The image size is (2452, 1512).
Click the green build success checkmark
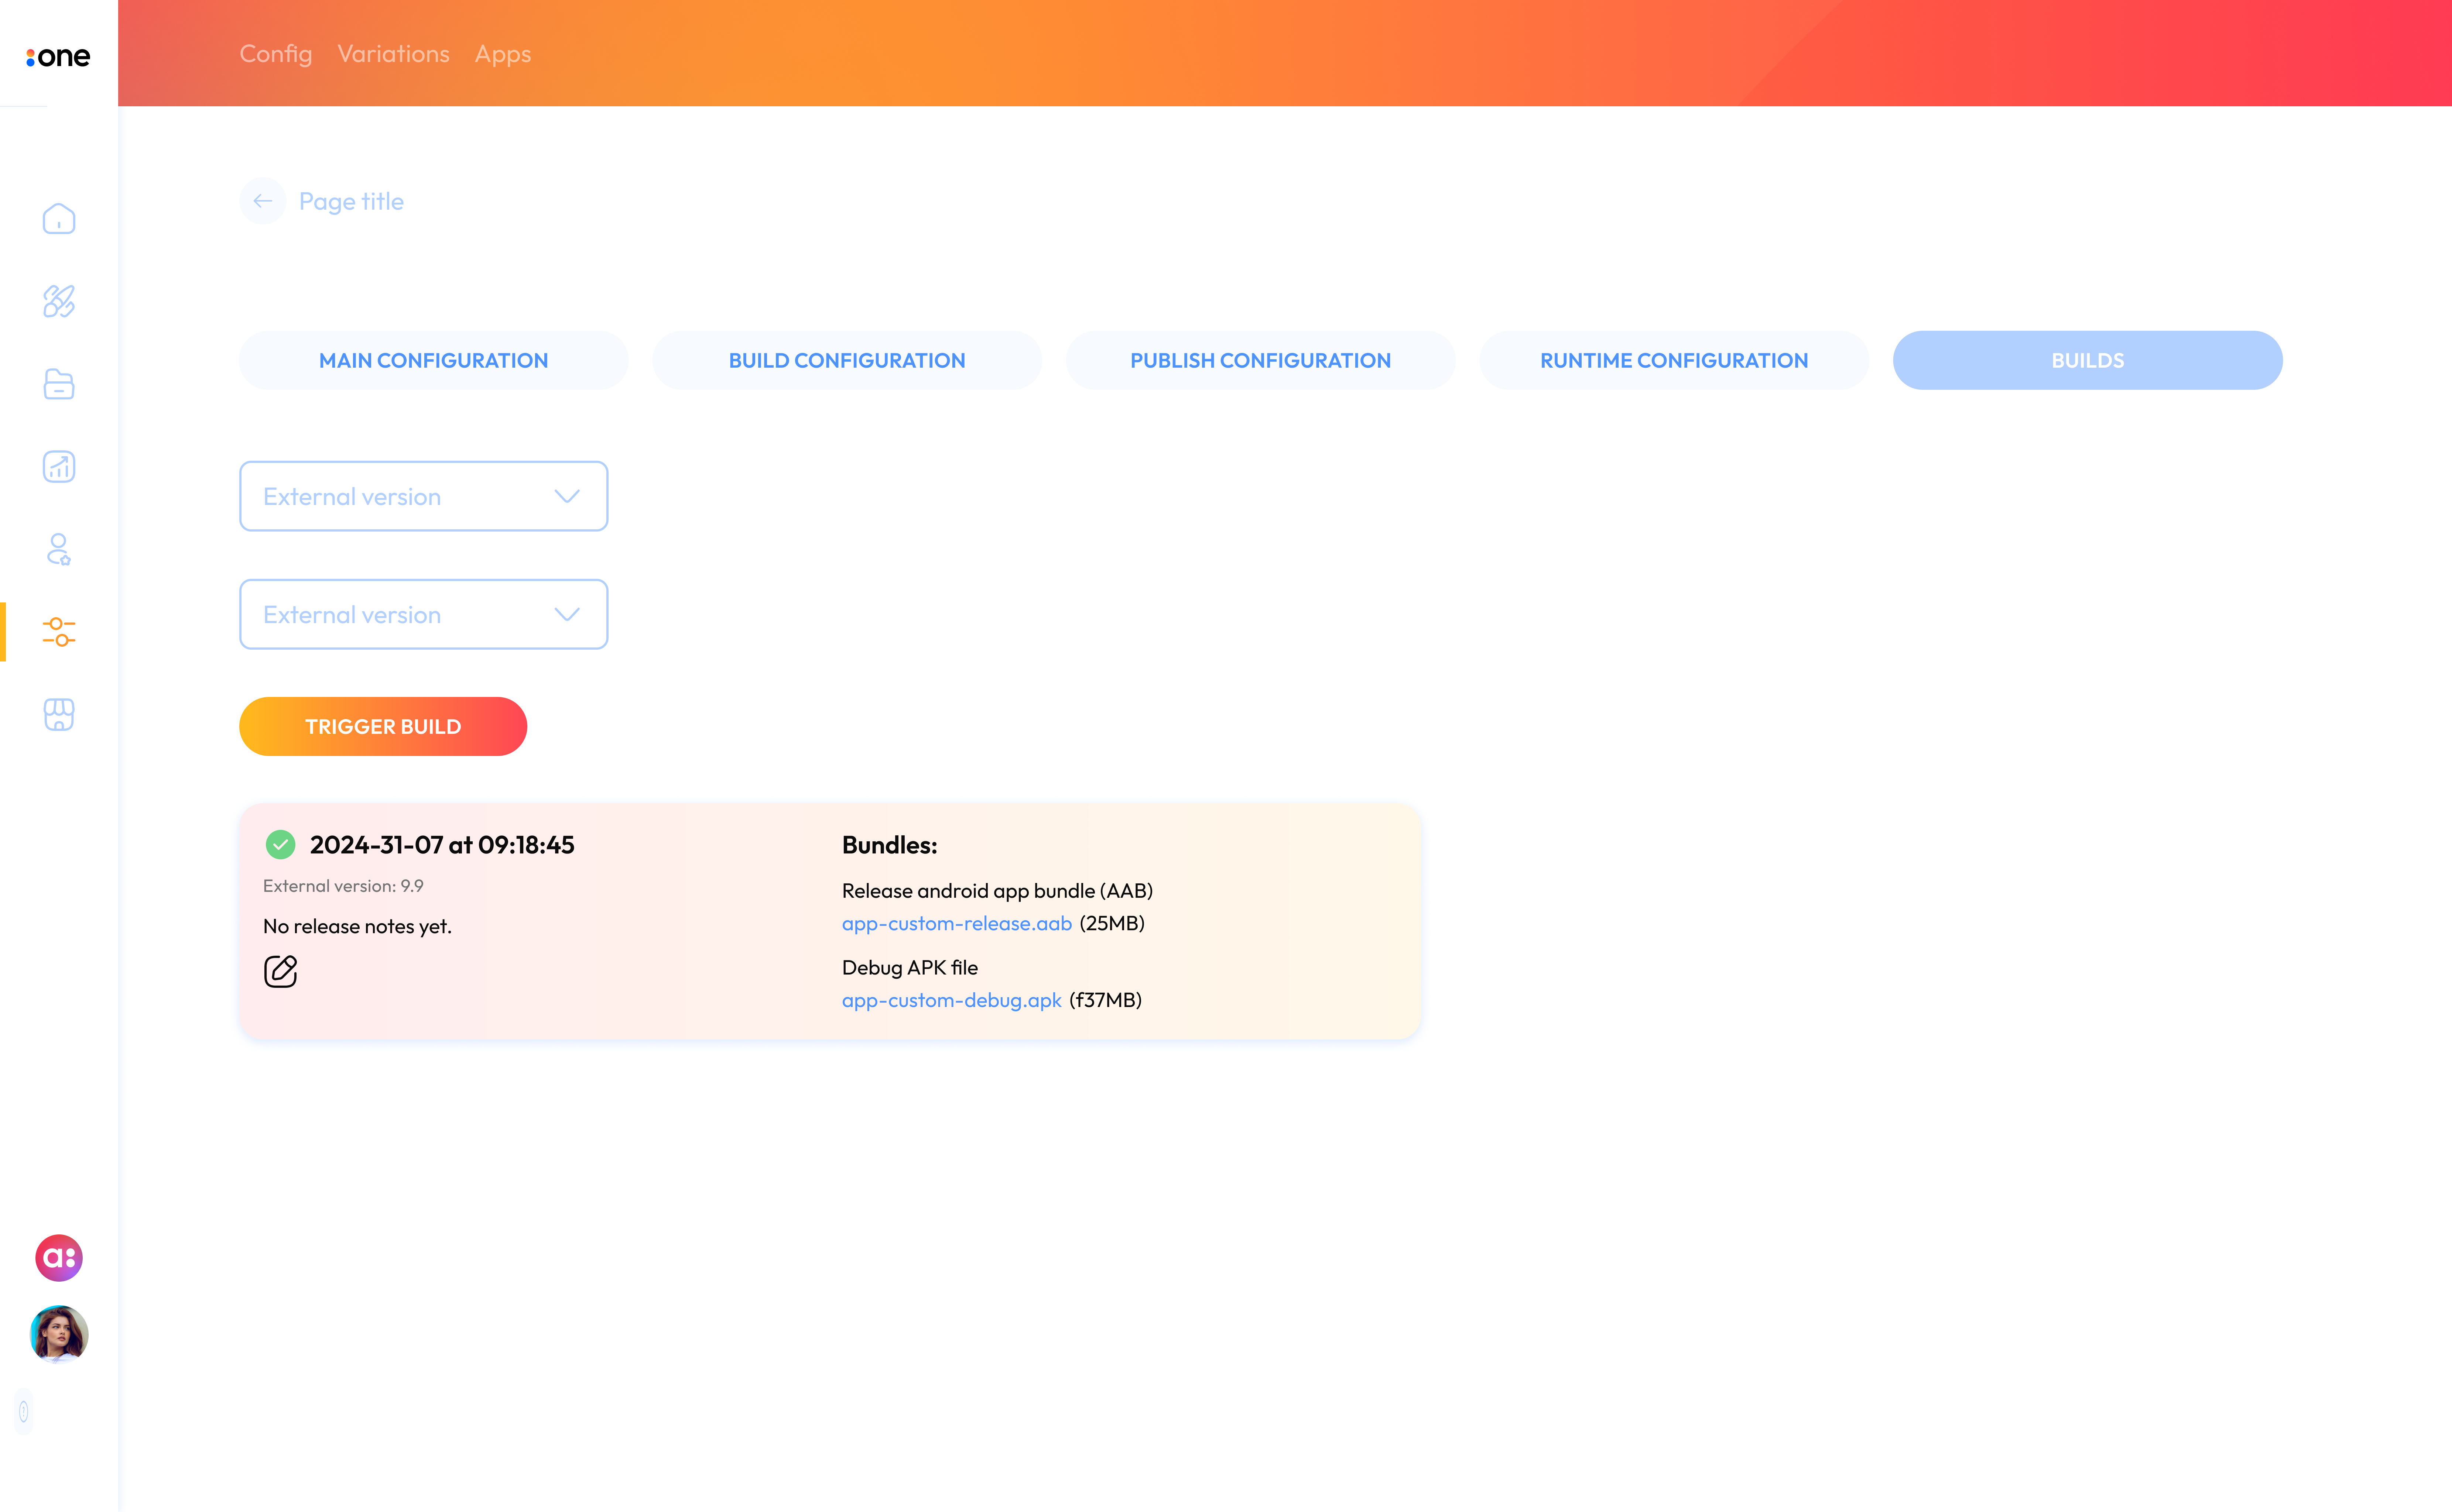point(280,845)
